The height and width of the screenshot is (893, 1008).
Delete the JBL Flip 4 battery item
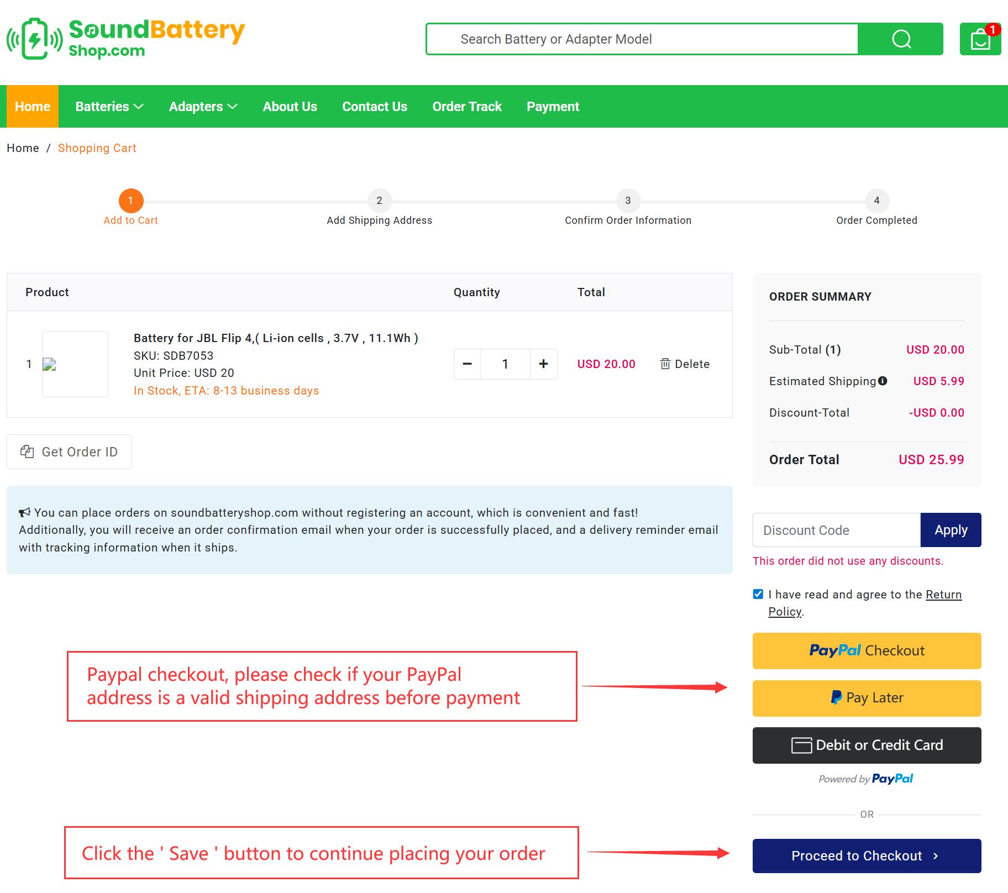pos(685,364)
